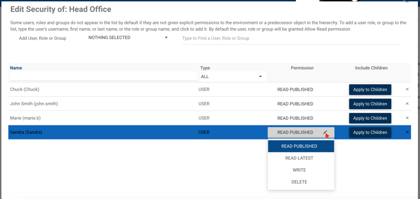This screenshot has height=199, width=420.
Task: Click Apply to Children for John Smith
Action: click(x=370, y=104)
